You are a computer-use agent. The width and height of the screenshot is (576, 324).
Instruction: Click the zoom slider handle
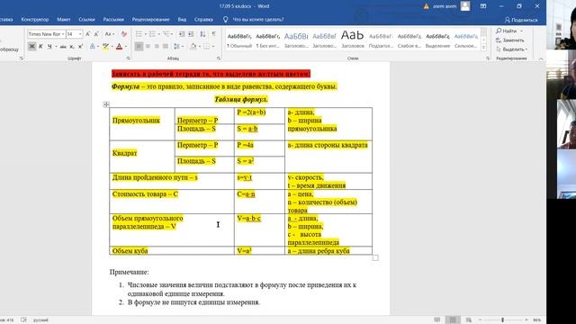pyautogui.click(x=502, y=320)
